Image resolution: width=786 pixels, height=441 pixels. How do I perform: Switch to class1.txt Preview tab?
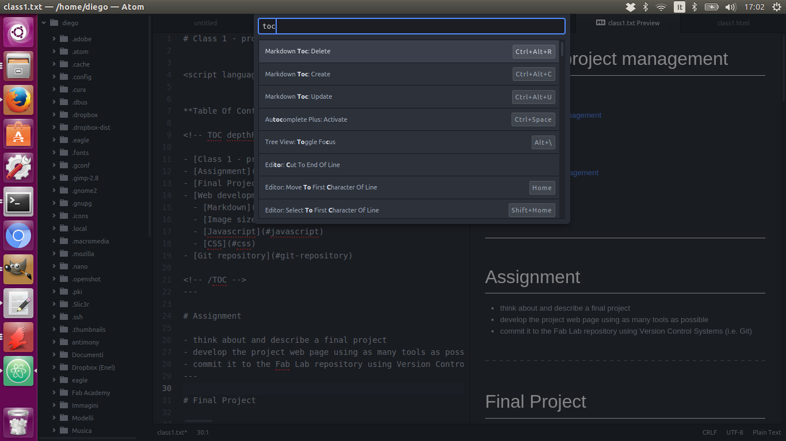[628, 23]
